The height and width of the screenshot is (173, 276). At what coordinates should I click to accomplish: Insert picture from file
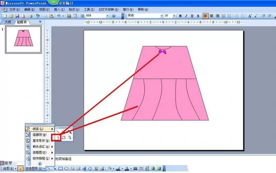click(x=102, y=169)
